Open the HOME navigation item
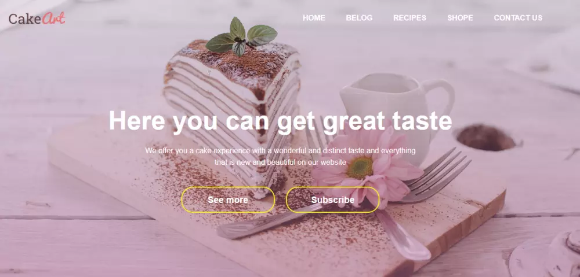 click(314, 18)
